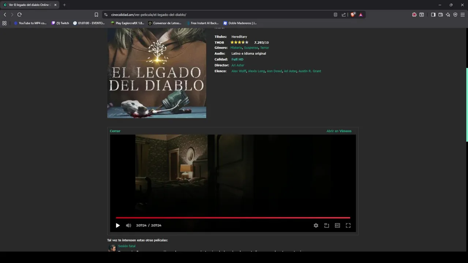Viewport: 468px width, 263px height.
Task: Open the browser hamburger main menu
Action: (463, 15)
